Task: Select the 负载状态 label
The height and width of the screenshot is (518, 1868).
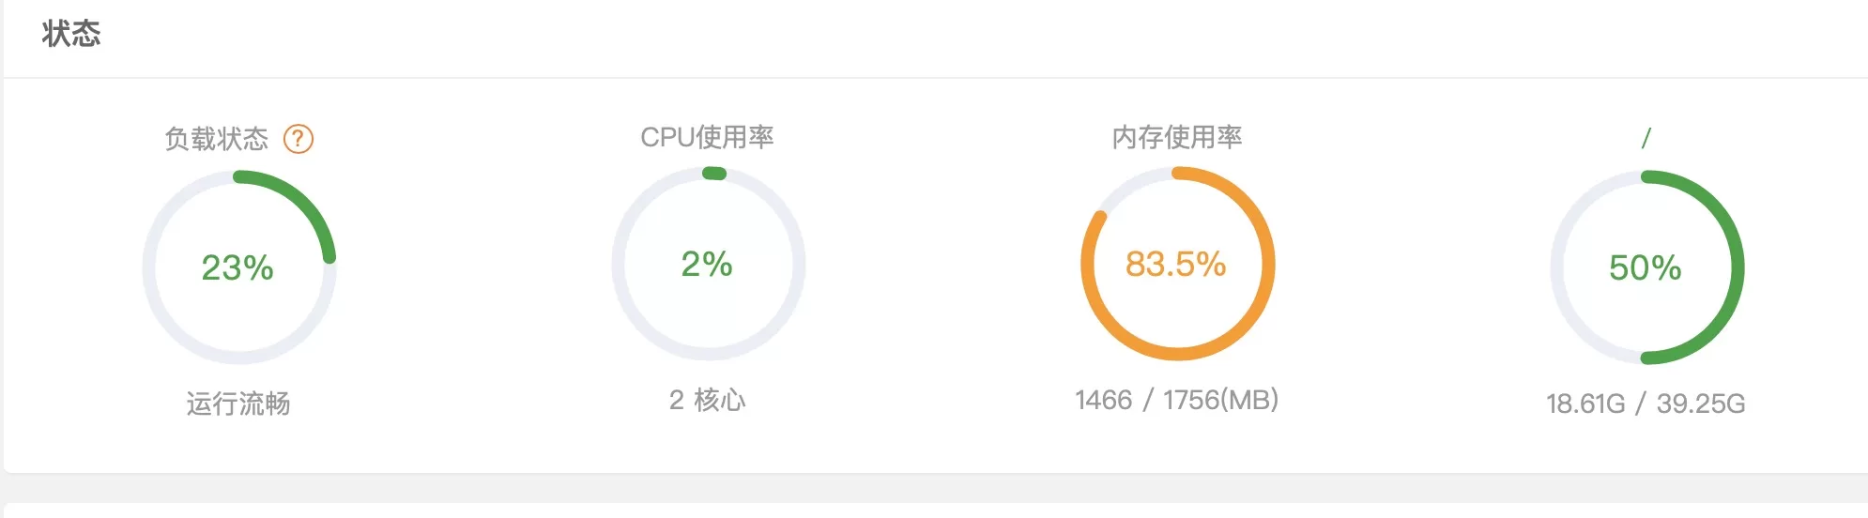Action: click(x=217, y=139)
